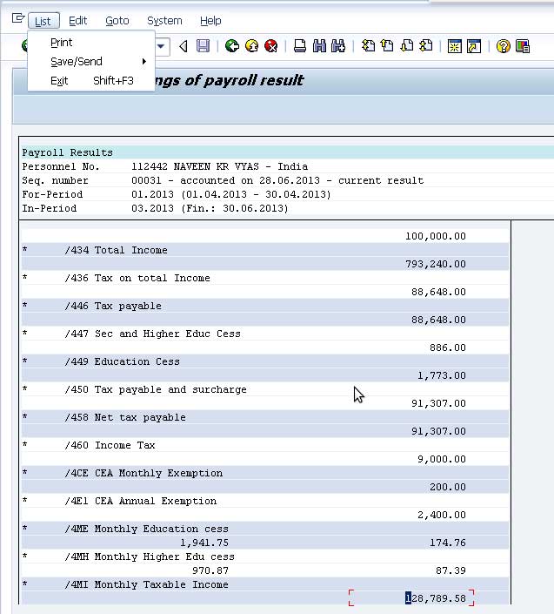This screenshot has height=614, width=554.
Task: Select the /436 Tax on total Income row
Action: click(265, 278)
